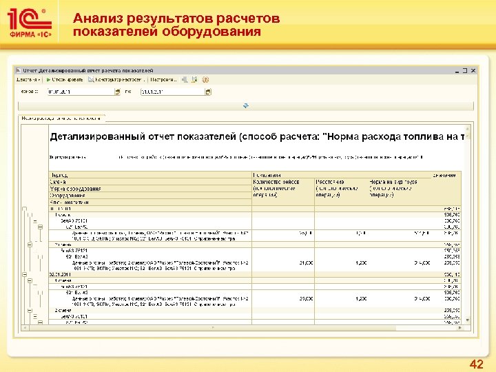This screenshot has width=496, height=372.
Task: Click the Оборудование header cell
Action: pos(150,196)
